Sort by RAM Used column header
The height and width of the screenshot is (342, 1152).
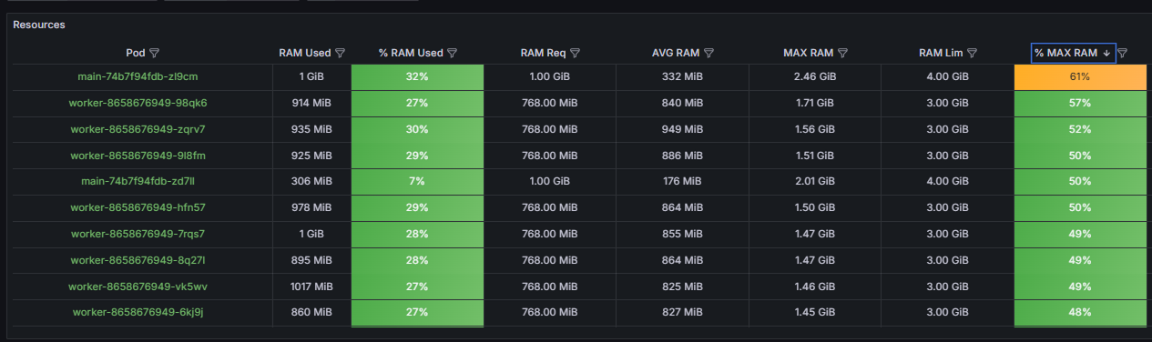pyautogui.click(x=305, y=54)
